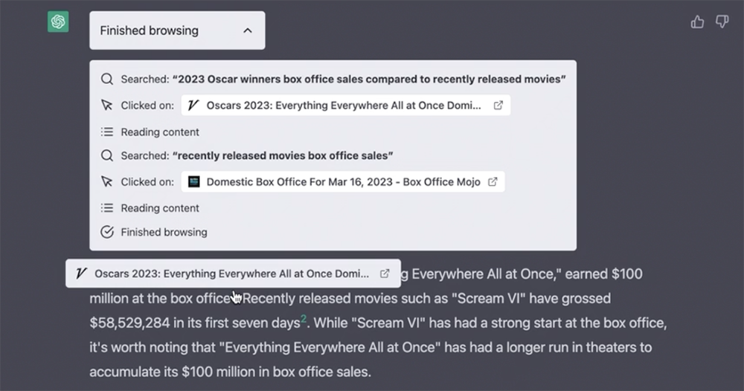Open the Domestic Box Office Mar 16 link
744x391 pixels.
[342, 181]
